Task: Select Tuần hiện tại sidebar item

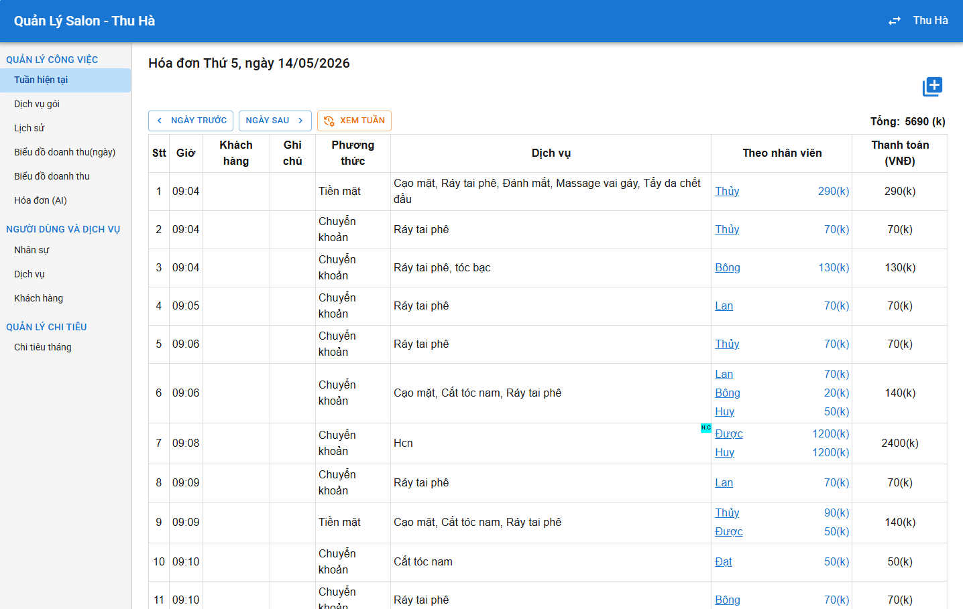Action: click(65, 80)
